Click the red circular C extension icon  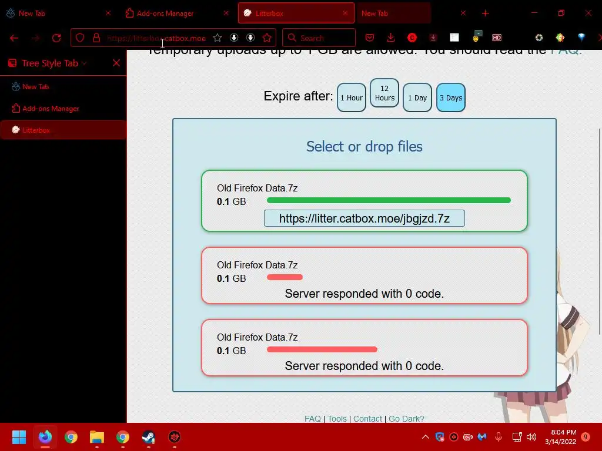412,38
